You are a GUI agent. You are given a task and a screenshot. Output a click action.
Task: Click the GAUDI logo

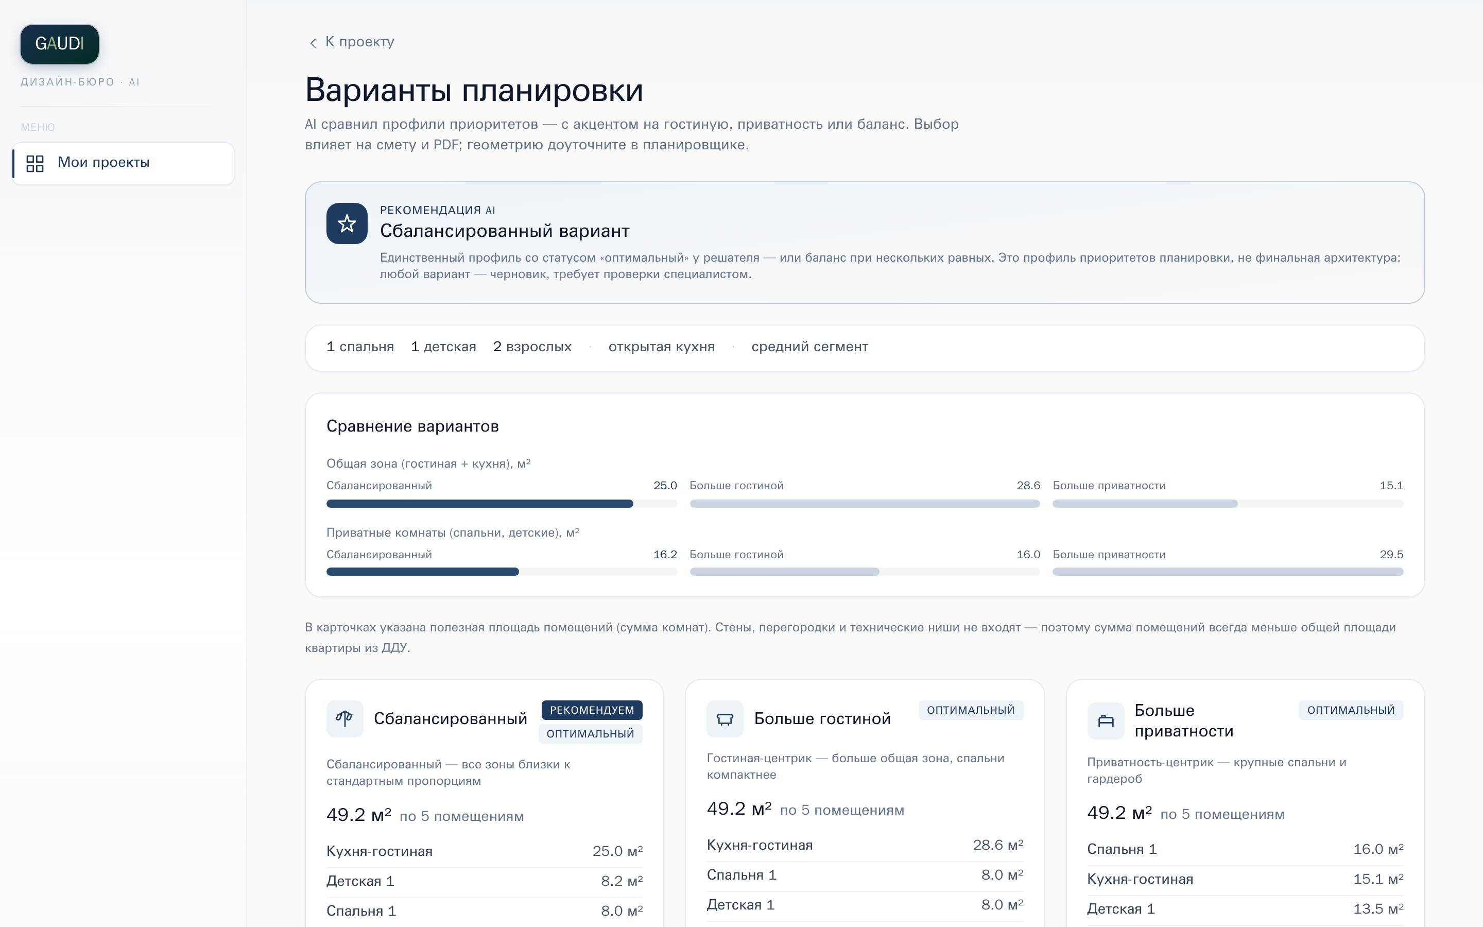(59, 44)
